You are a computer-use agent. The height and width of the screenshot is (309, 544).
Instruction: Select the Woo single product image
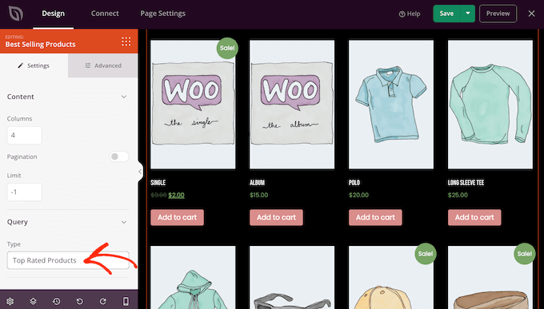coord(193,105)
